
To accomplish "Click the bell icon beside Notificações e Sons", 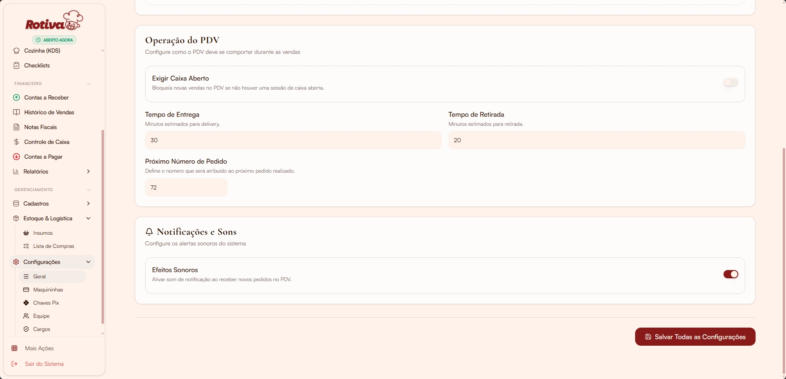I will coord(149,232).
